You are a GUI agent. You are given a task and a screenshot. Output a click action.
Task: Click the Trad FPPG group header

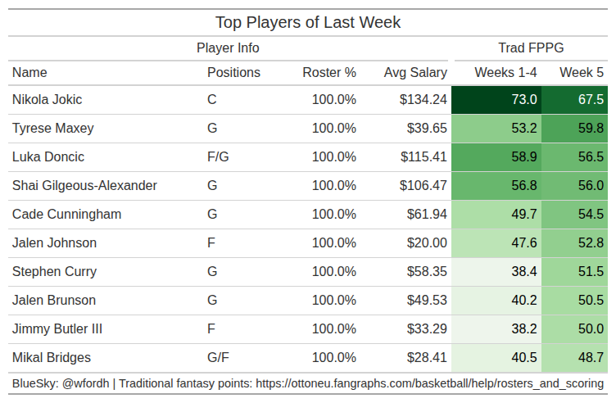pyautogui.click(x=531, y=48)
